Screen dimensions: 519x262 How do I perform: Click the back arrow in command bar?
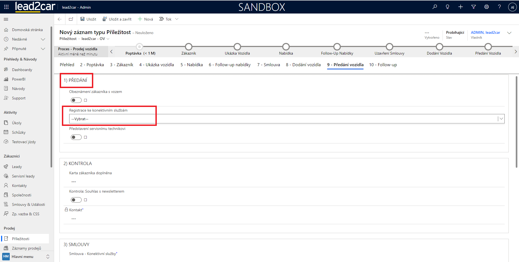coord(60,19)
